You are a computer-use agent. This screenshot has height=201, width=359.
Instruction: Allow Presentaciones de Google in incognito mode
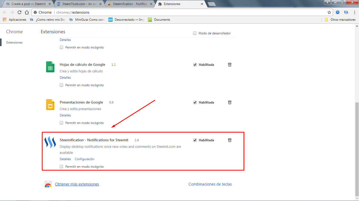pyautogui.click(x=62, y=123)
